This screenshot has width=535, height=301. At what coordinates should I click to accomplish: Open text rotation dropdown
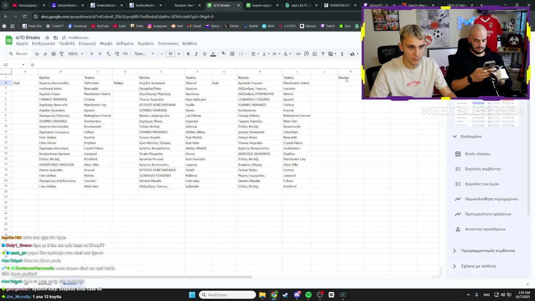[287, 54]
